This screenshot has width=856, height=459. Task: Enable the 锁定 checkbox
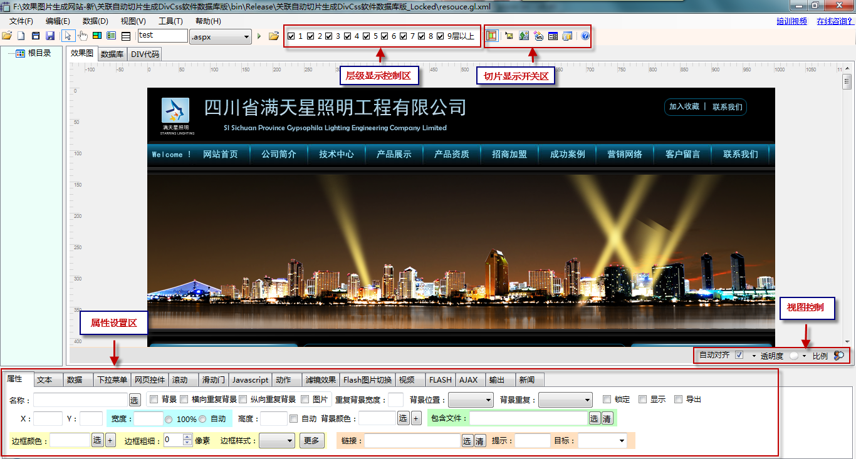coord(607,400)
